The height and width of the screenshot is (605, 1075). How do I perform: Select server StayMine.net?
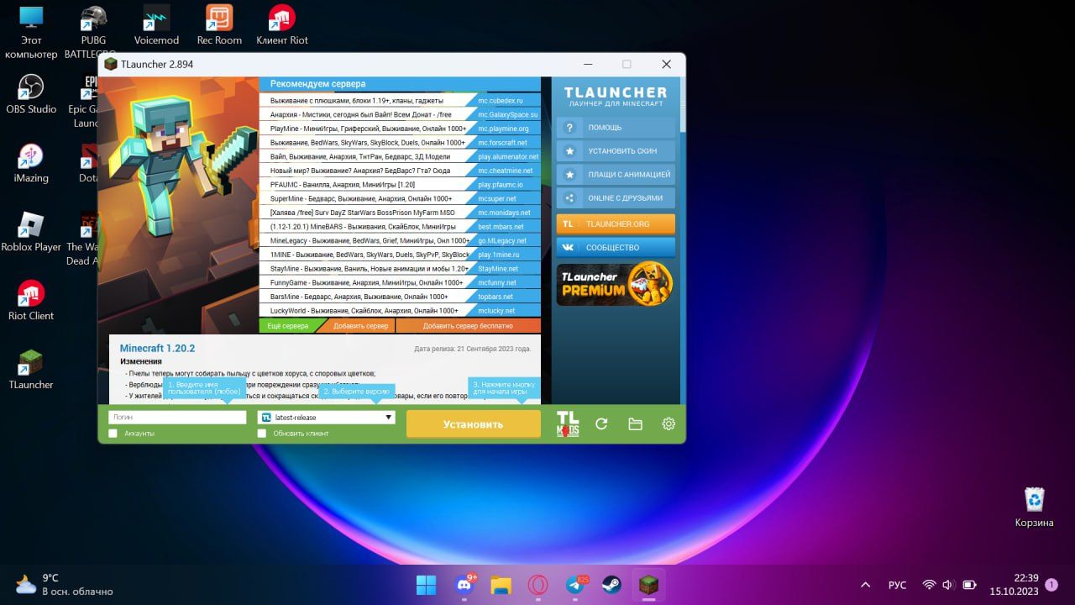[400, 268]
